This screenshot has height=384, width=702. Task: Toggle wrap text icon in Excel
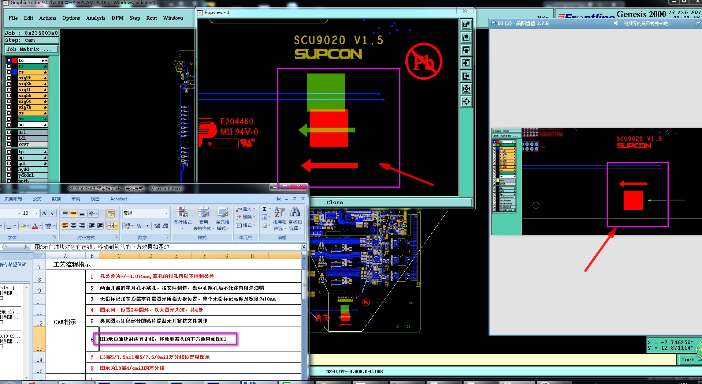coord(110,213)
